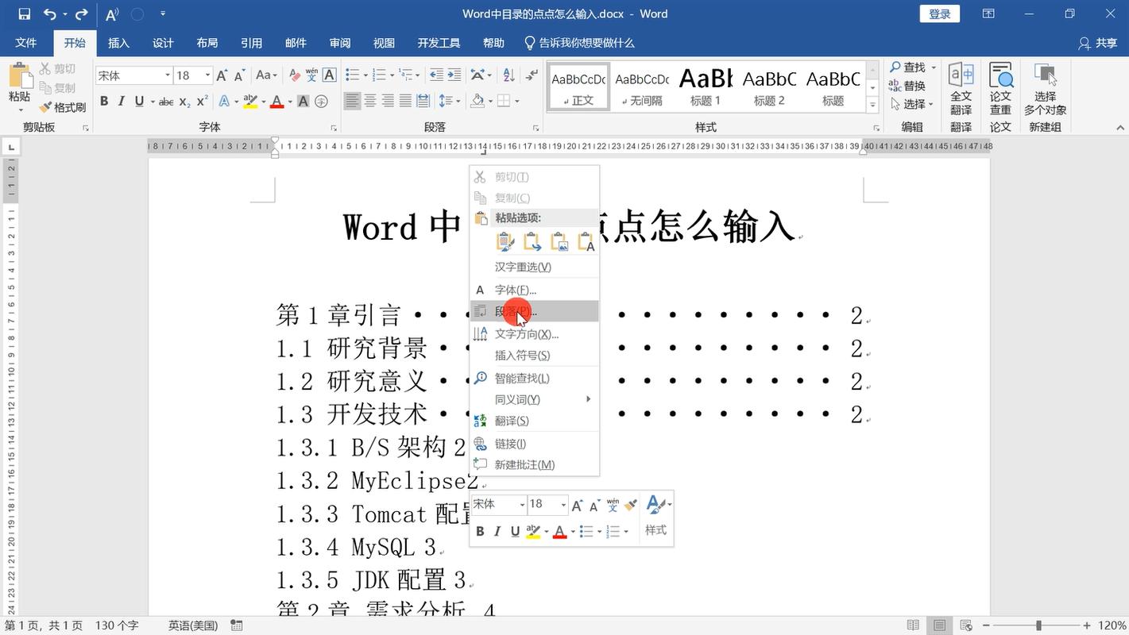Apply yellow text highlight color in ribbon
The image size is (1129, 635).
pos(250,101)
